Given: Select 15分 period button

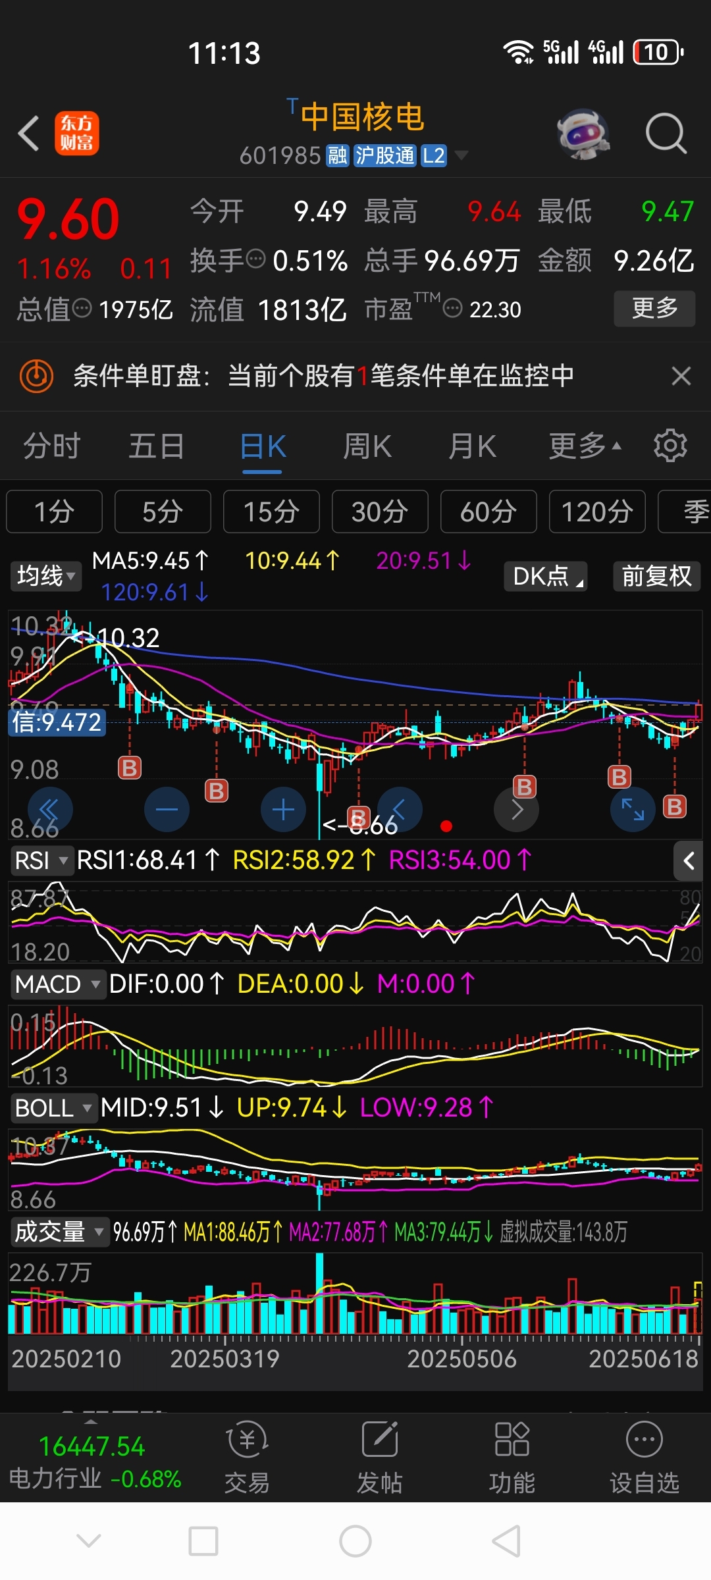Looking at the screenshot, I should point(271,512).
